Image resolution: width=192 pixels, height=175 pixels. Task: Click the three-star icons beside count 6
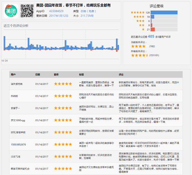[x=140, y=21]
